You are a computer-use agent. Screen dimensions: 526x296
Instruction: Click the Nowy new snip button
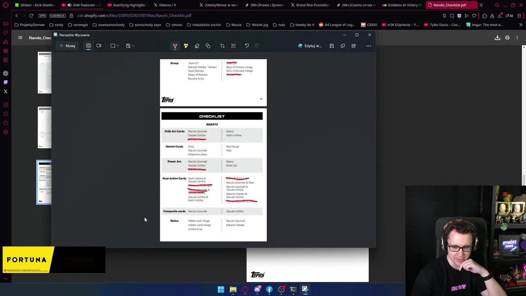[67, 46]
